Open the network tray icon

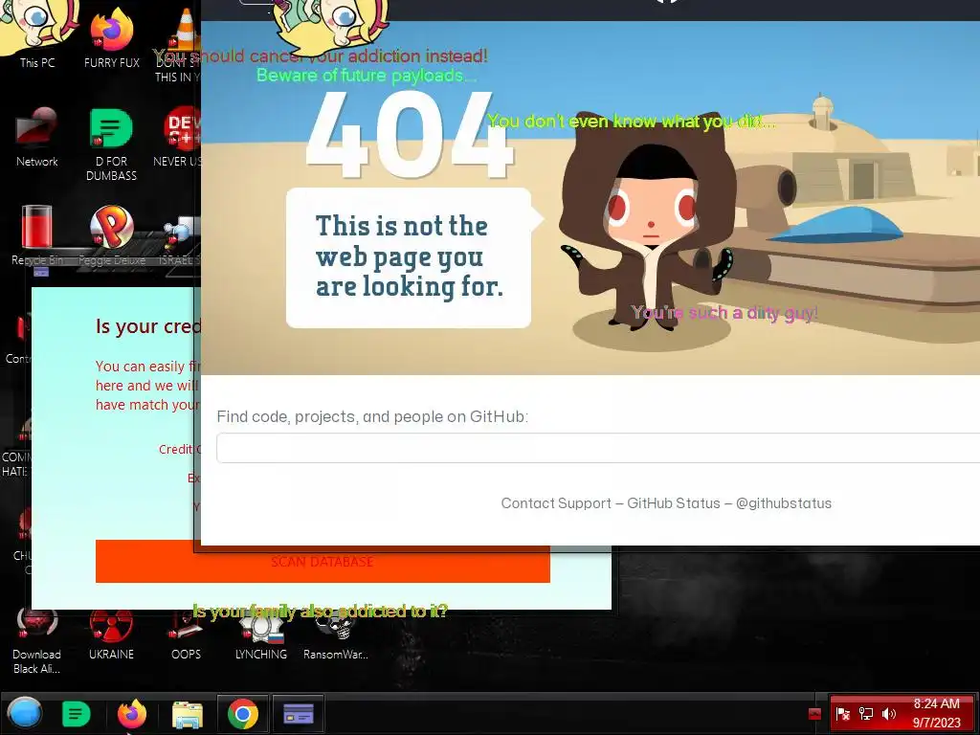pos(865,714)
